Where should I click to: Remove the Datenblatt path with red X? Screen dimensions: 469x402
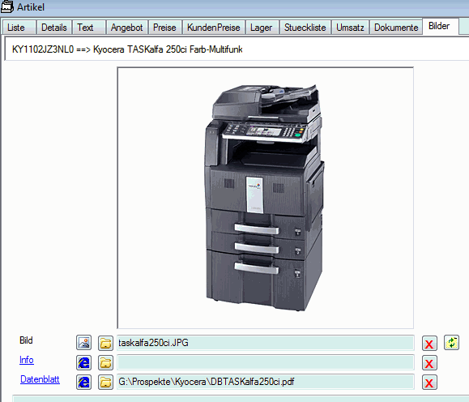click(x=429, y=383)
